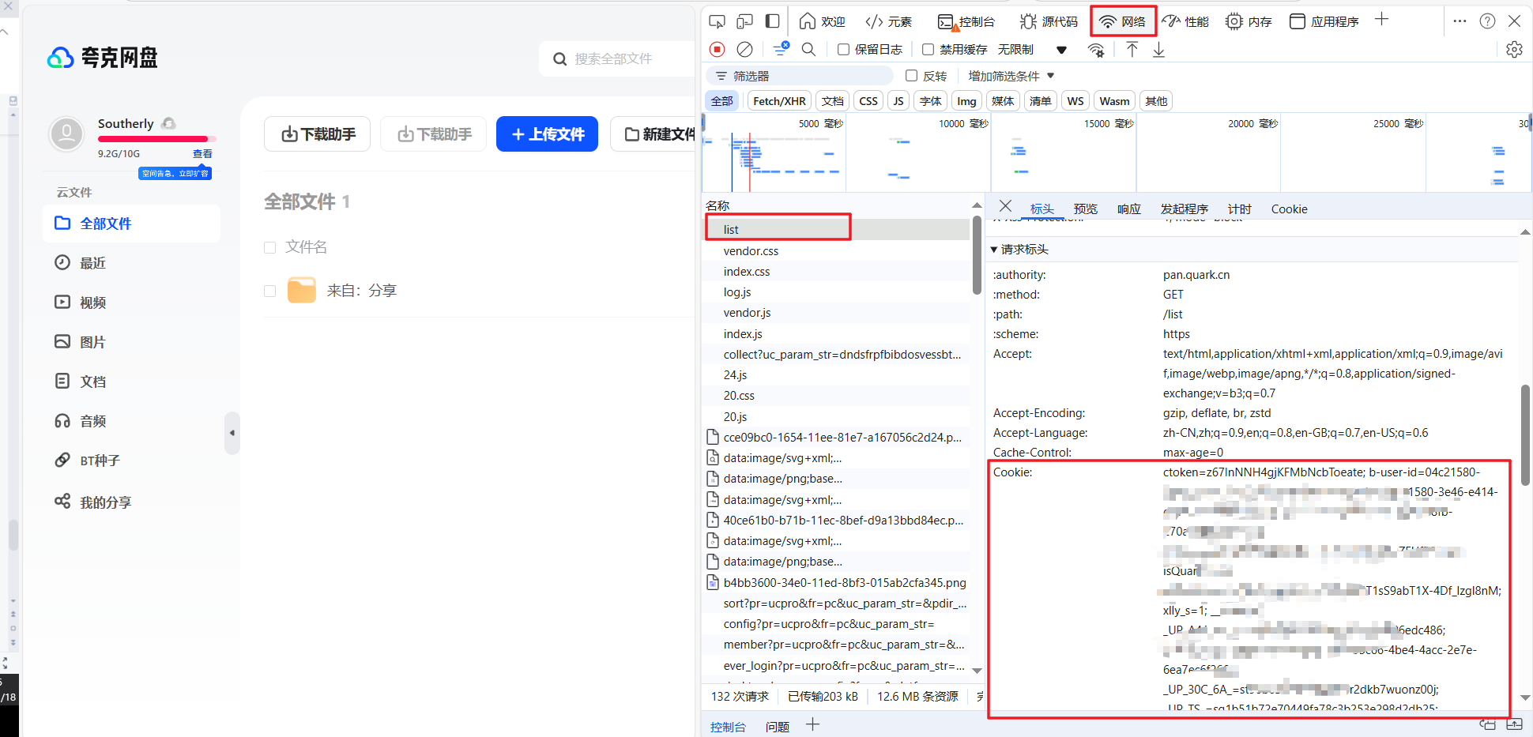Click the import HAR upload arrow
Screen dimensions: 1533x737
(1132, 50)
